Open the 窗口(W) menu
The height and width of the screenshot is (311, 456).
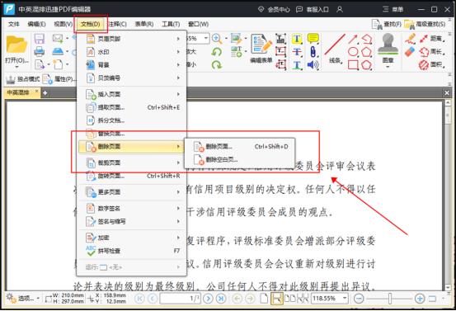[199, 24]
